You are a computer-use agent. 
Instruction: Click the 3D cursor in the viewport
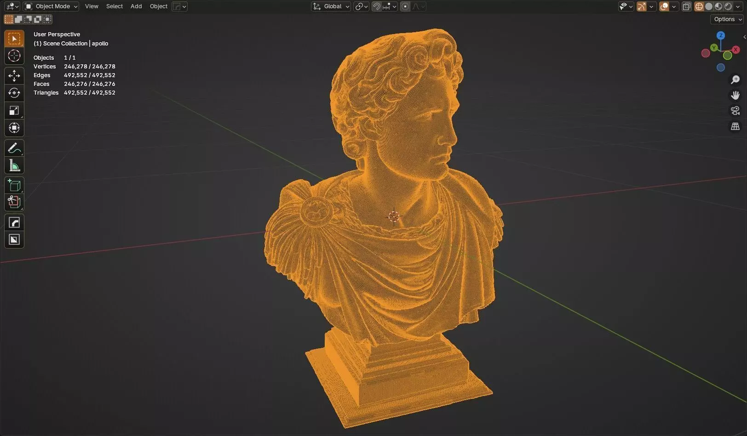(x=394, y=216)
